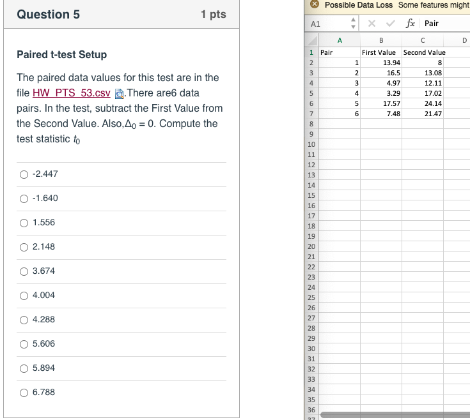The height and width of the screenshot is (420, 470).
Task: Click cell containing 17.02
Action: [423, 93]
